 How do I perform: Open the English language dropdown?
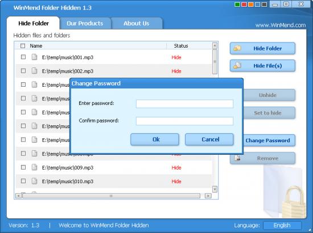pyautogui.click(x=282, y=225)
